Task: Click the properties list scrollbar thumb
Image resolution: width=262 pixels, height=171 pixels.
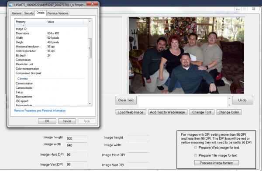Action: click(90, 48)
